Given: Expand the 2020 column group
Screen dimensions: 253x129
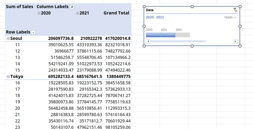Looking at the screenshot, I should click(x=39, y=13).
